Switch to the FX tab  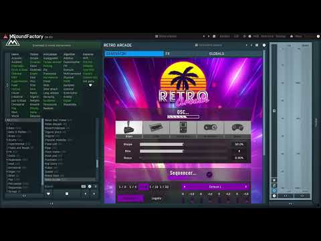167,54
